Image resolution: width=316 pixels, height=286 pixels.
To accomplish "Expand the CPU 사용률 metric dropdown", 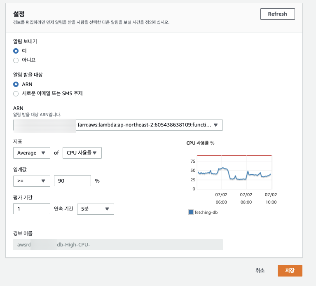I will point(82,153).
